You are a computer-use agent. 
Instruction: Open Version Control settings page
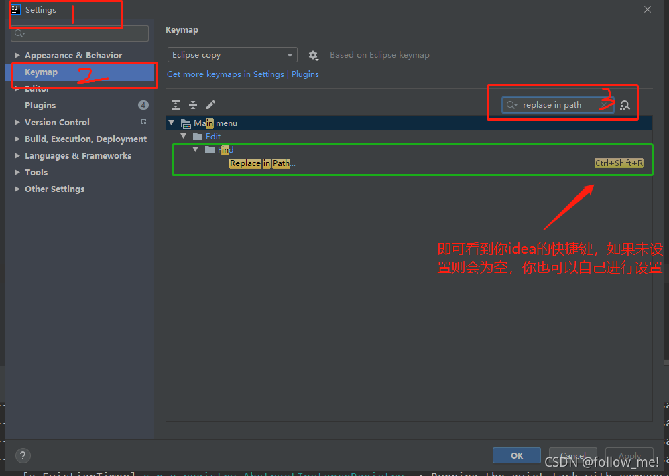(x=57, y=122)
